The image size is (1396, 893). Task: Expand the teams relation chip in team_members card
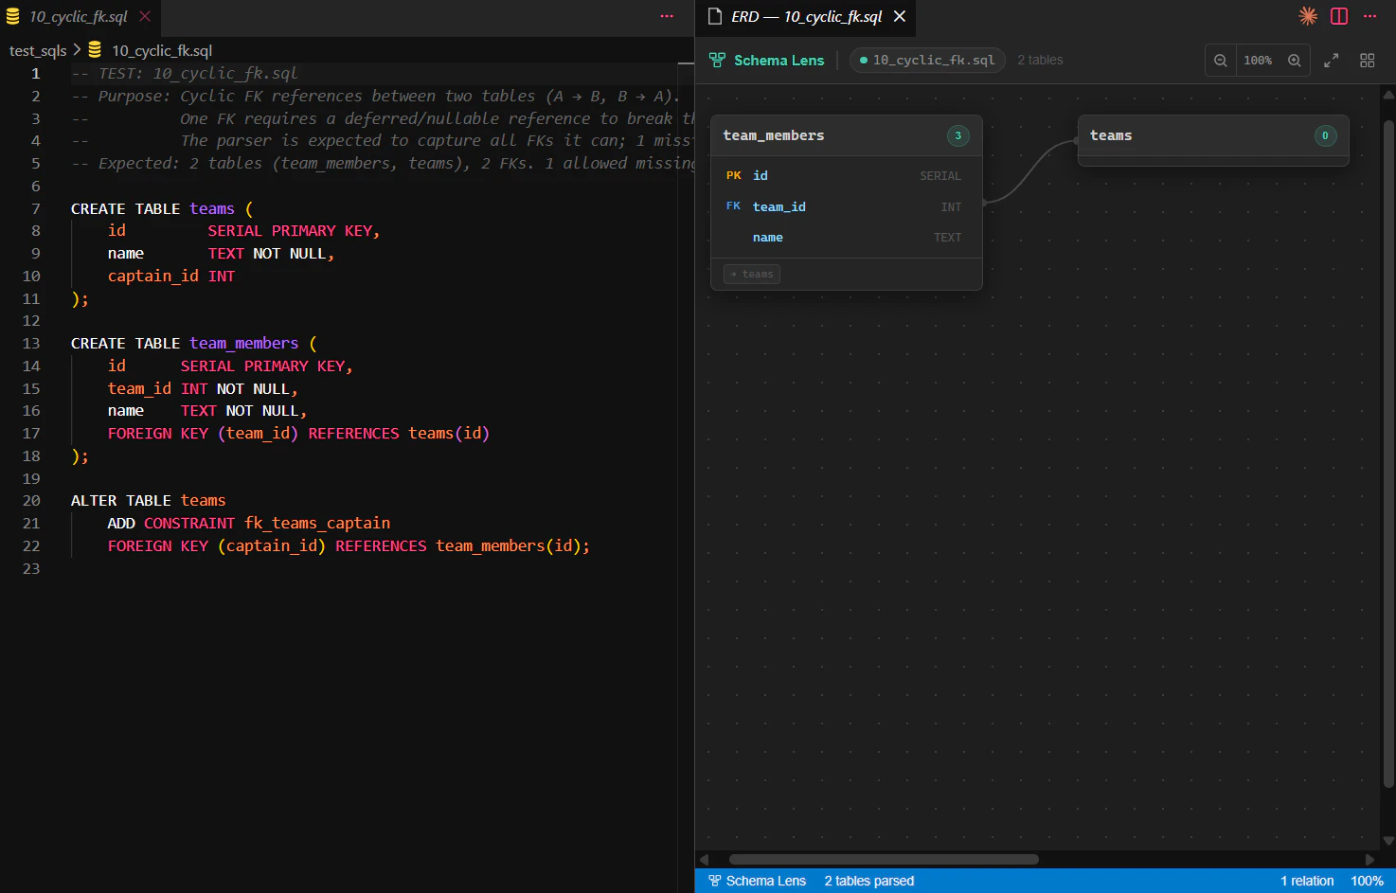(x=751, y=274)
